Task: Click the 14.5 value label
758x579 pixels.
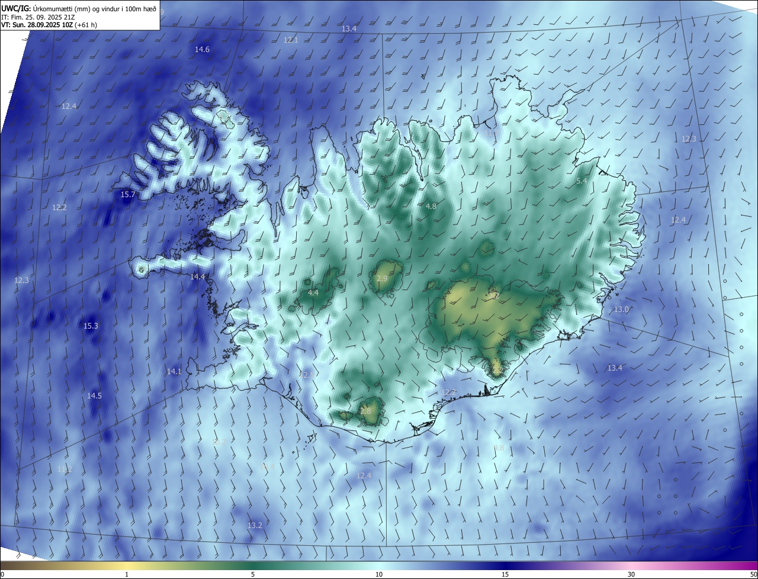Action: pyautogui.click(x=94, y=396)
